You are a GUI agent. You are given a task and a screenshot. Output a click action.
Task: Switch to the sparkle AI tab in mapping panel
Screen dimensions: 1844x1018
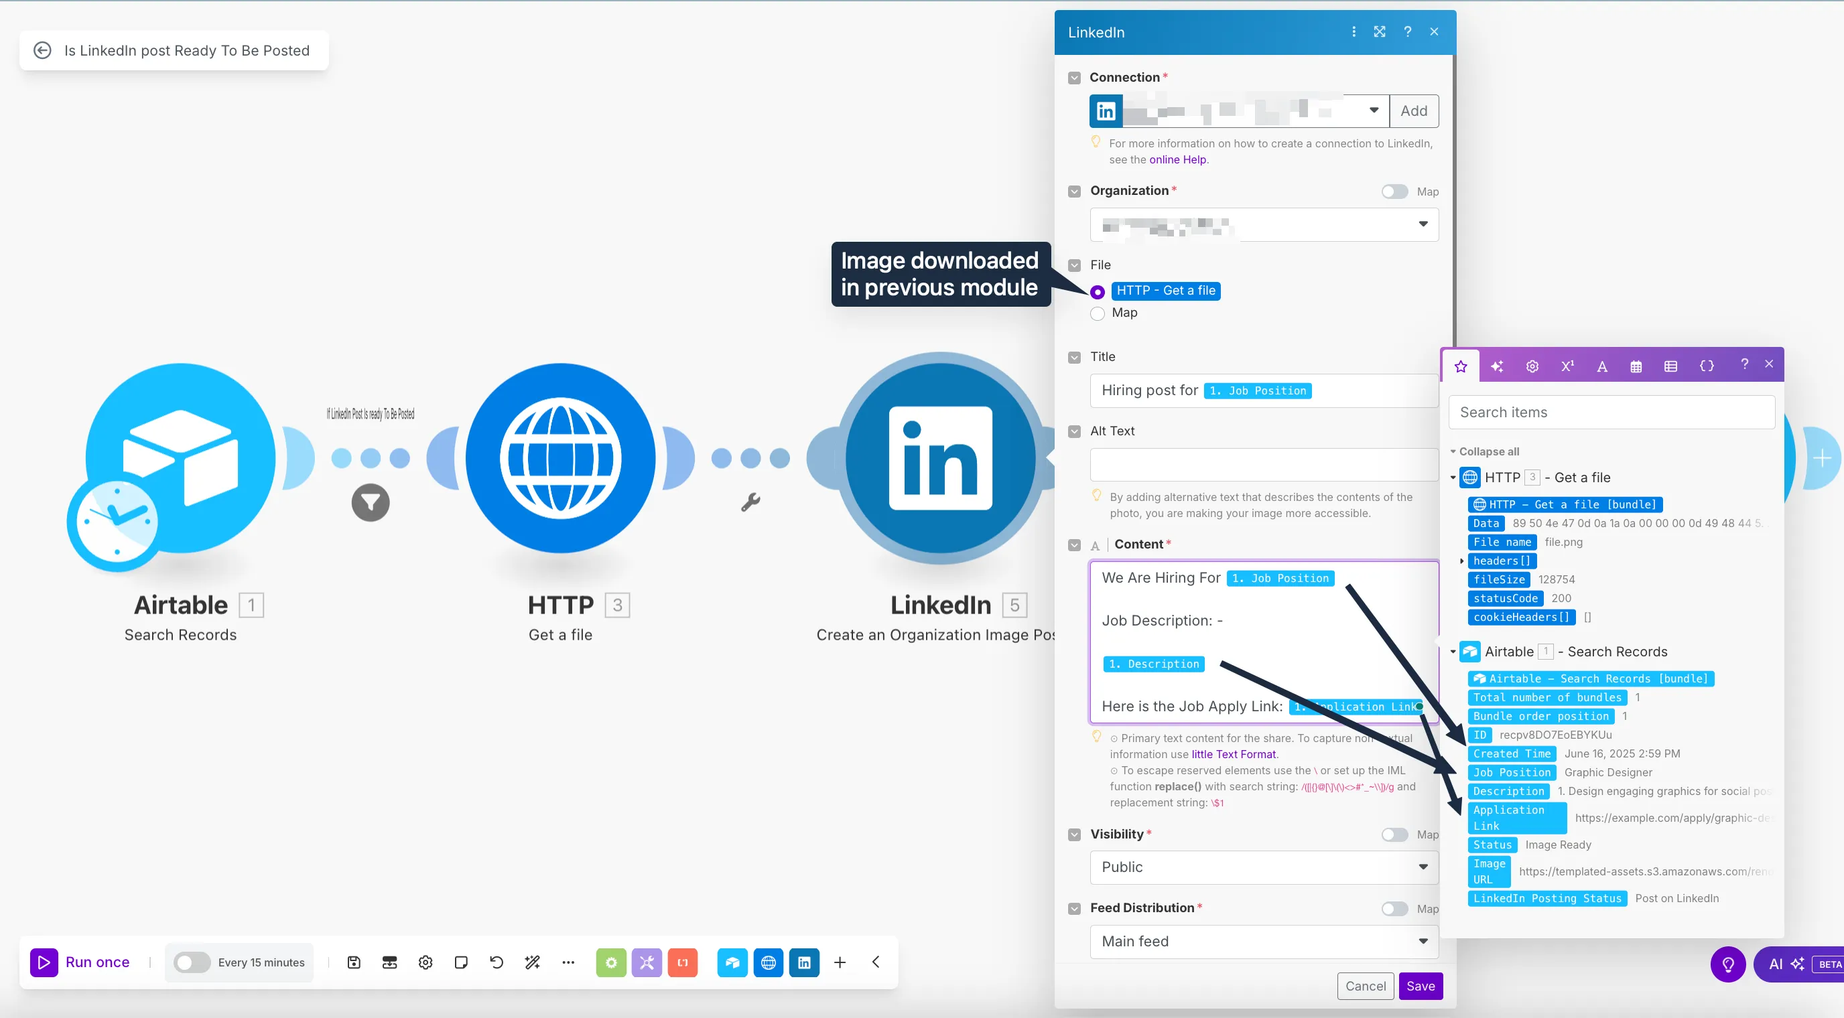(1496, 366)
